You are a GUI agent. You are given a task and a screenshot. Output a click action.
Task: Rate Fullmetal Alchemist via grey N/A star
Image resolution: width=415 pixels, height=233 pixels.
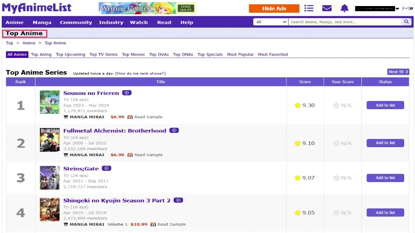pos(336,143)
